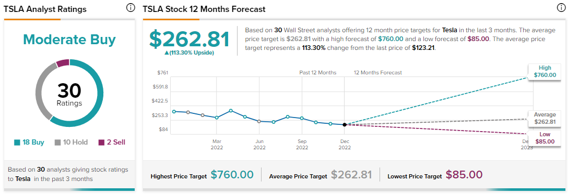Select the black Dec 2022 data point
Screen dimensions: 568x194
click(345, 124)
